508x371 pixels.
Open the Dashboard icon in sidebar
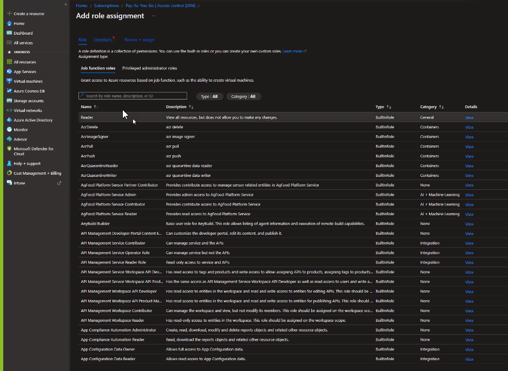pos(9,33)
